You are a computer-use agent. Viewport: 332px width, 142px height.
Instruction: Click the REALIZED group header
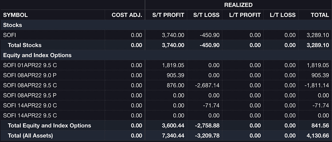[x=238, y=5]
